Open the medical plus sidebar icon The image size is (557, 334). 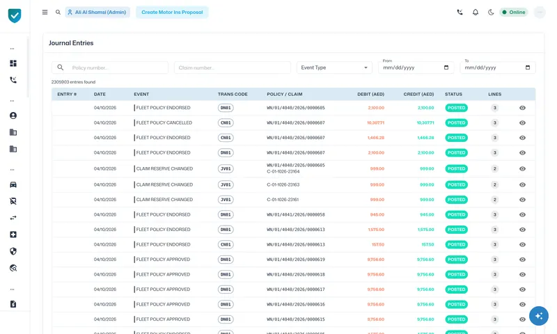[x=13, y=234]
